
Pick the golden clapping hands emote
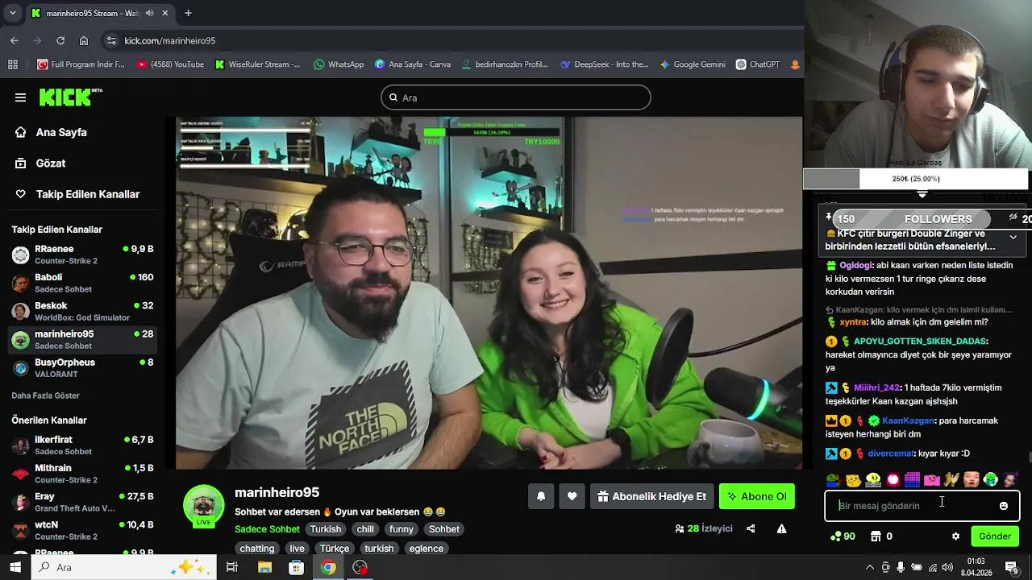point(951,480)
